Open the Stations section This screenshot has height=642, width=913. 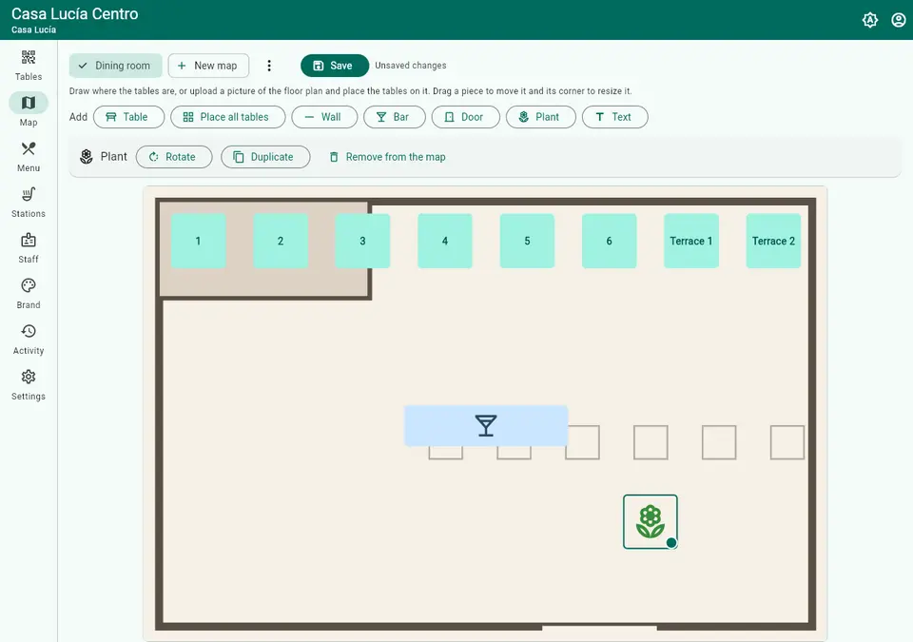point(28,203)
